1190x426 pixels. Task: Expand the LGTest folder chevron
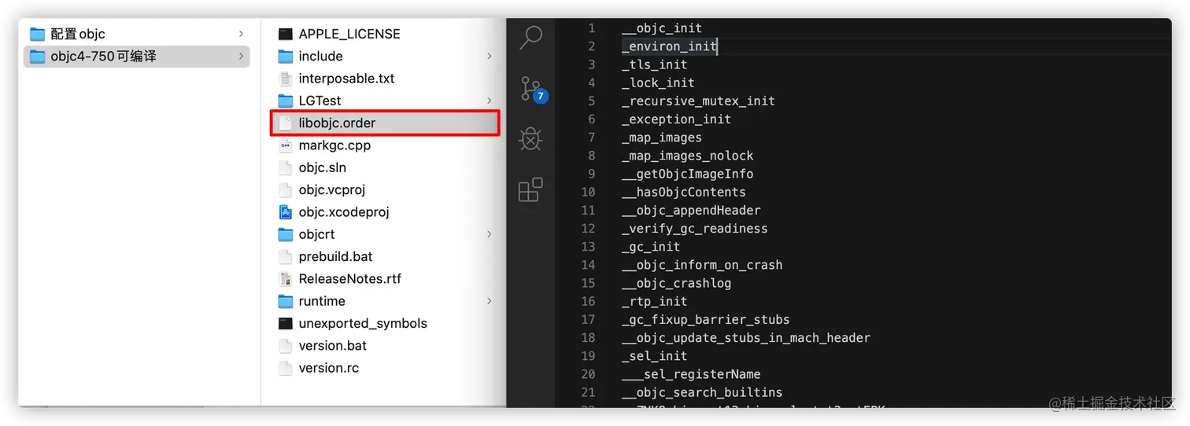[x=489, y=101]
